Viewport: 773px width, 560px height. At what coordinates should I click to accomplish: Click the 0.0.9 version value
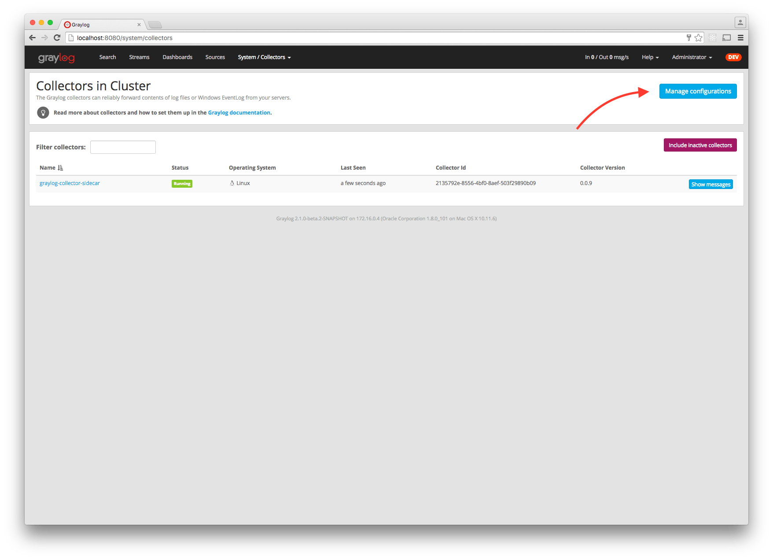click(x=586, y=183)
